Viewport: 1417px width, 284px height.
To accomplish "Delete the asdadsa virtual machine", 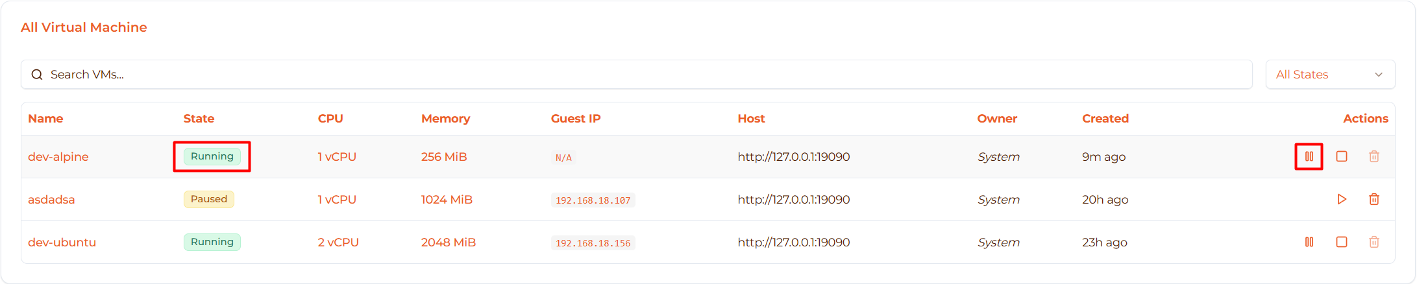I will (1374, 199).
